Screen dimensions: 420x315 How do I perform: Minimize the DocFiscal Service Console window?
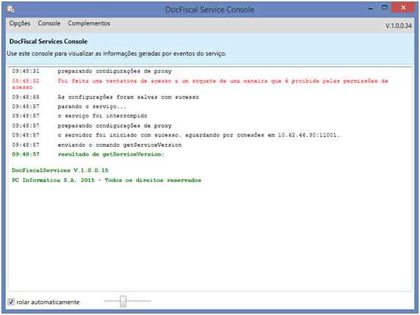371,9
